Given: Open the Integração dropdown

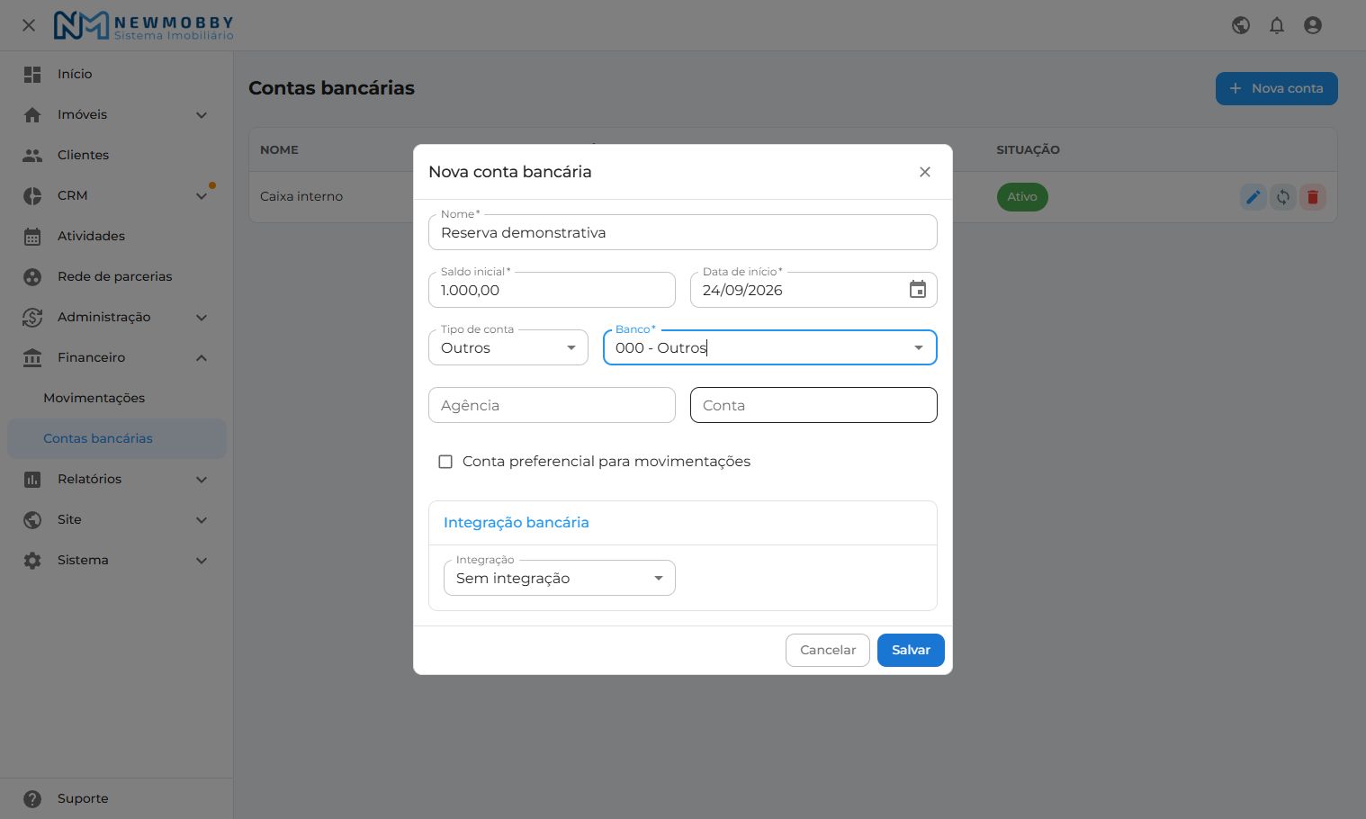Looking at the screenshot, I should 560,578.
